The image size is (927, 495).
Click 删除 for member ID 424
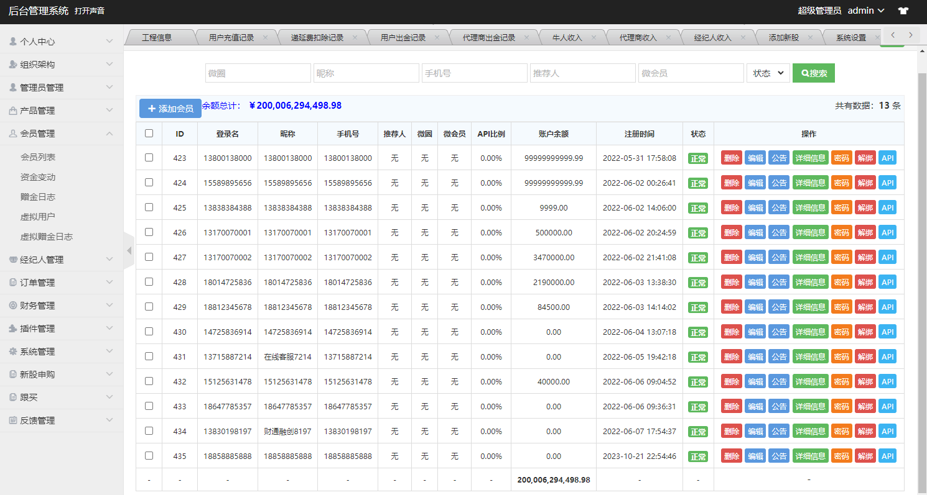732,183
